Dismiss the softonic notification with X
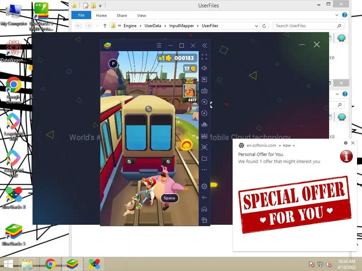 353,143
